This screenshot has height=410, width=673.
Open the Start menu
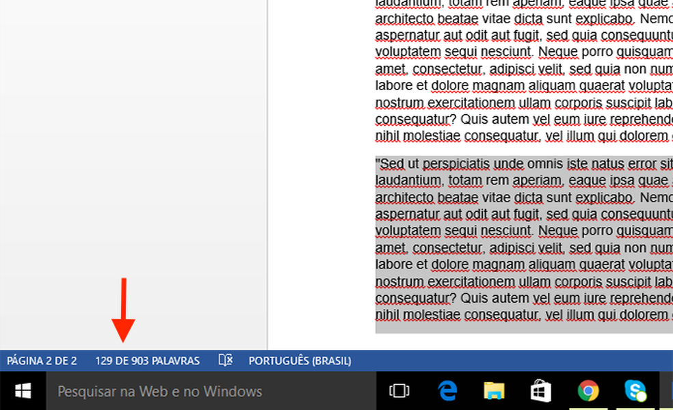coord(23,391)
